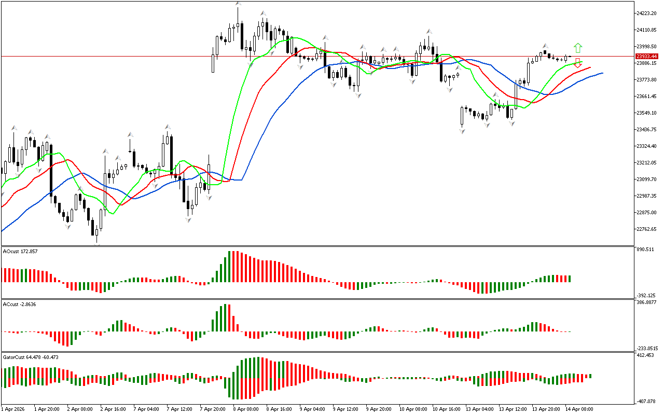
Task: Click the 24223.20 price scale label
Action: click(646, 13)
